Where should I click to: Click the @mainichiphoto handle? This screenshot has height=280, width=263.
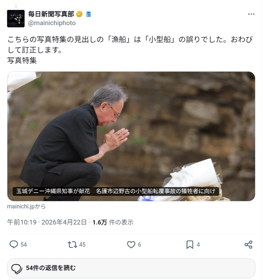pyautogui.click(x=52, y=23)
